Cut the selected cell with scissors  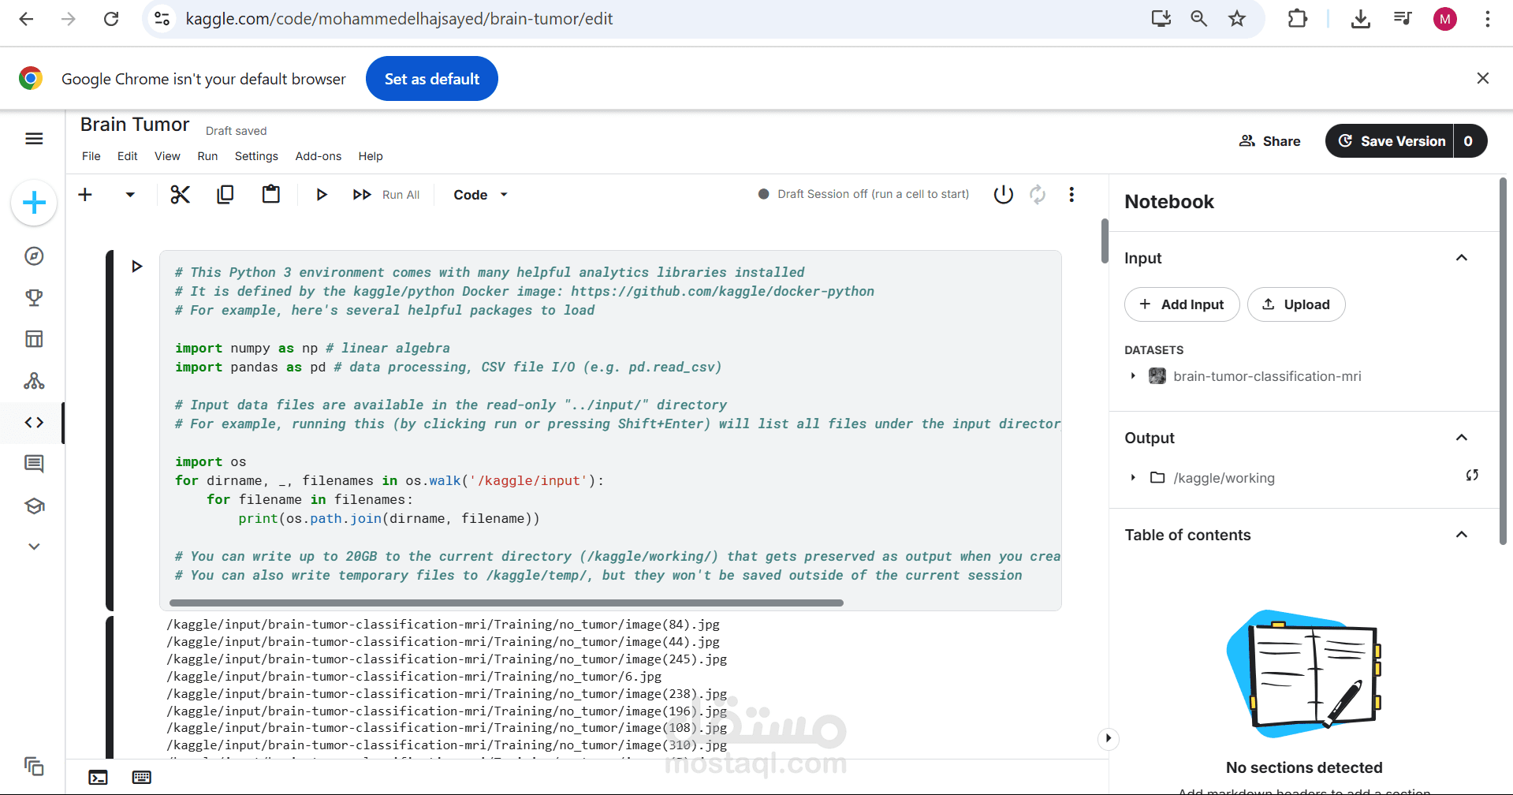(x=181, y=194)
